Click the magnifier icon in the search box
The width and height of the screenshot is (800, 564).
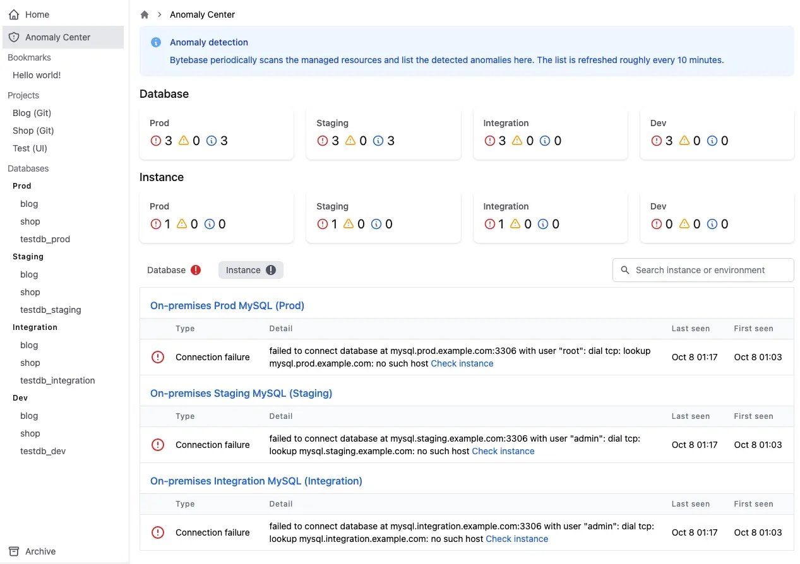[625, 270]
